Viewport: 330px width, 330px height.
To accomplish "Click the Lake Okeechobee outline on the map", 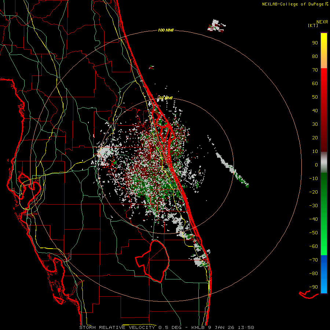I will pos(153,261).
